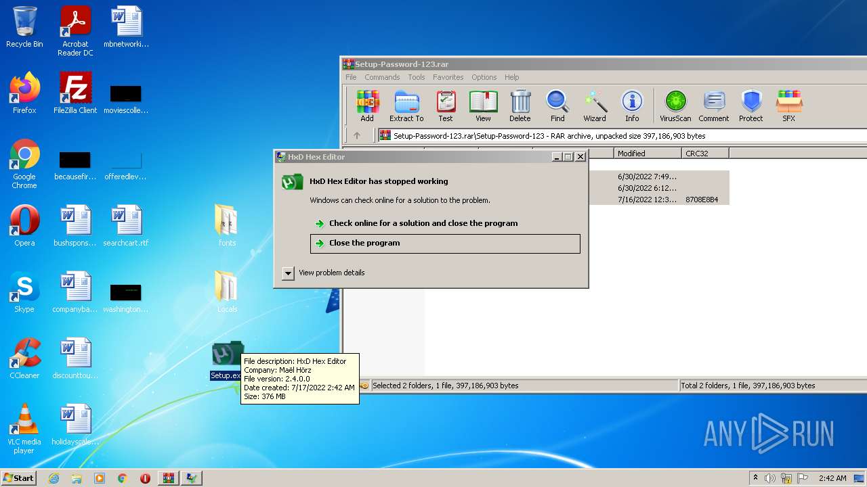Open Opera desktop shortcut
The width and height of the screenshot is (867, 487).
click(x=24, y=226)
